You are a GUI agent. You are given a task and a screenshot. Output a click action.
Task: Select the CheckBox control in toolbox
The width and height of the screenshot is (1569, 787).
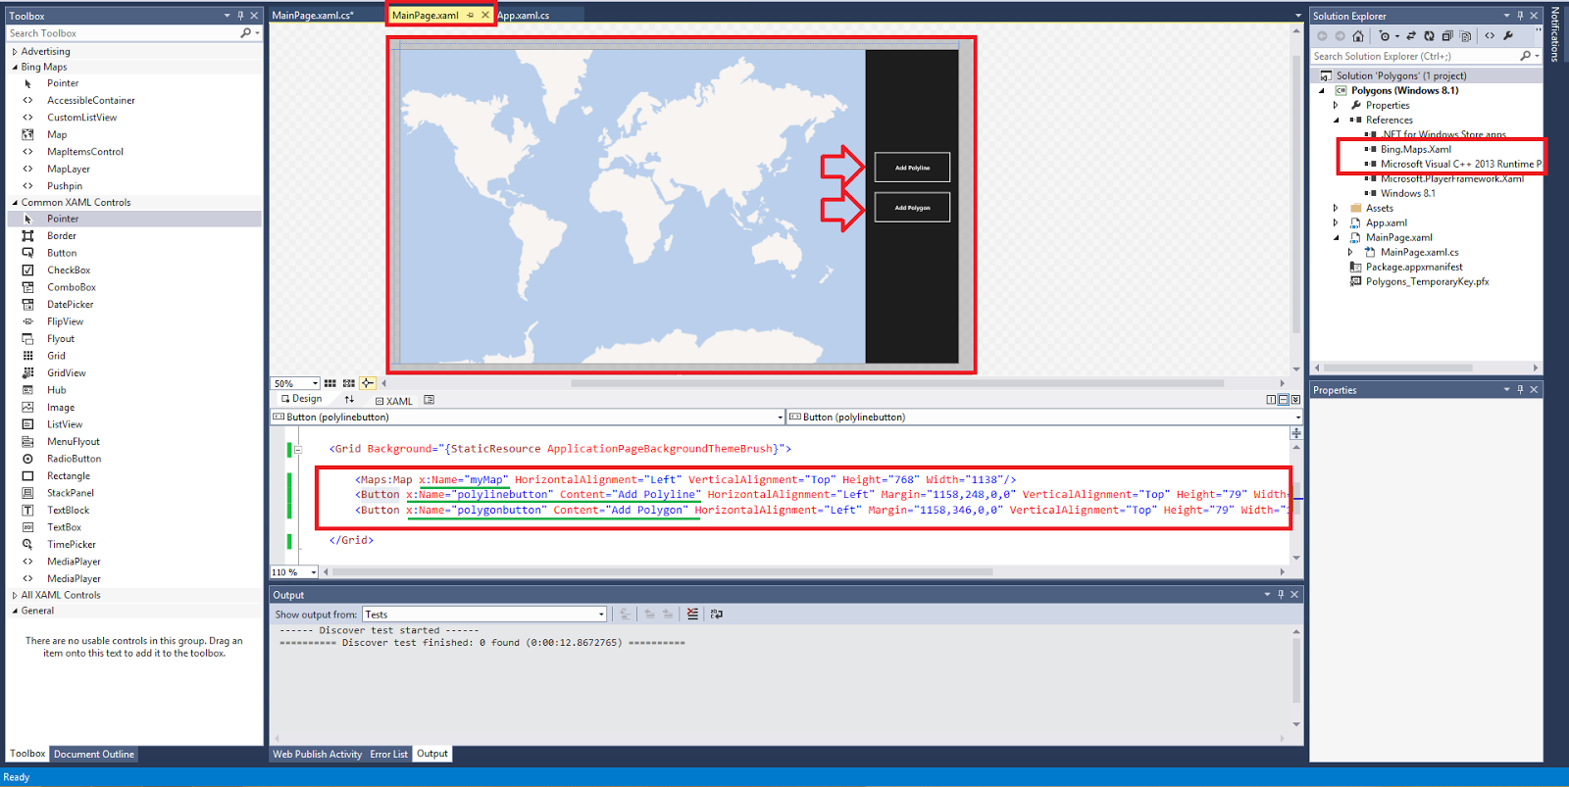click(x=69, y=271)
